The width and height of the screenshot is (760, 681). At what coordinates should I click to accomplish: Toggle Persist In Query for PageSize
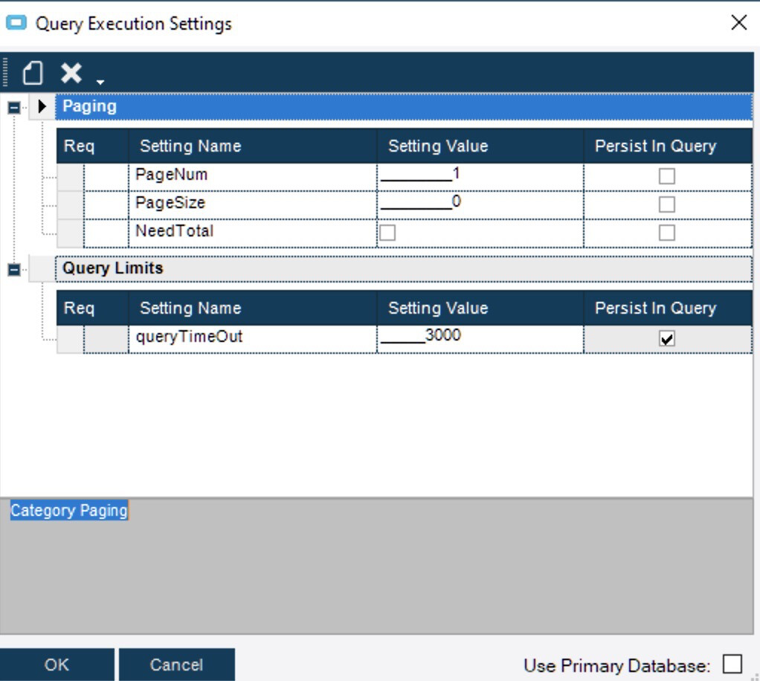[667, 204]
